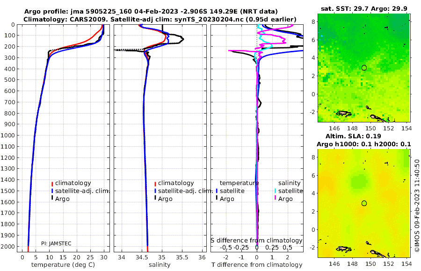Viewport: 421px width, 271px height.
Task: Click the Argo position circle on SLA map
Action: (364, 203)
